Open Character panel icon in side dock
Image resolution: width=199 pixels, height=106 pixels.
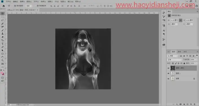[164, 30]
